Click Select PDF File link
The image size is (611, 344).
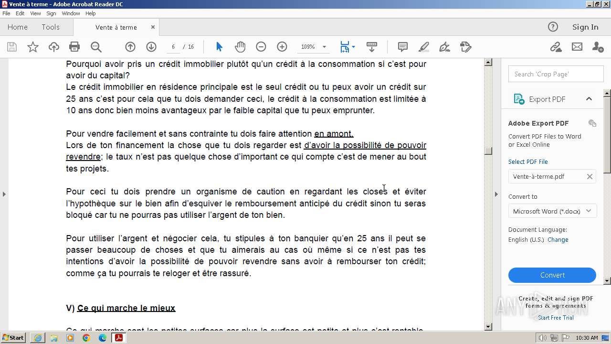[x=528, y=161]
